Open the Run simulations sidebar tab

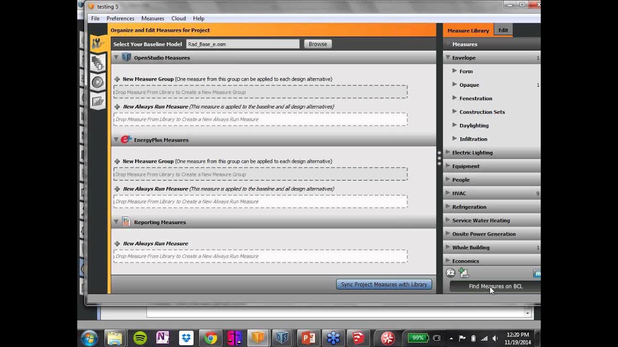(x=98, y=82)
